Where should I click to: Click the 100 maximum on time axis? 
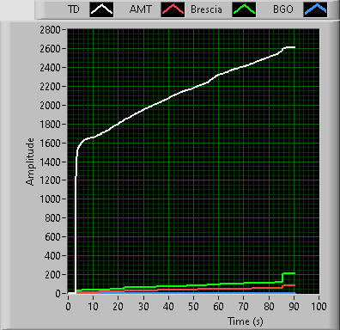point(319,307)
